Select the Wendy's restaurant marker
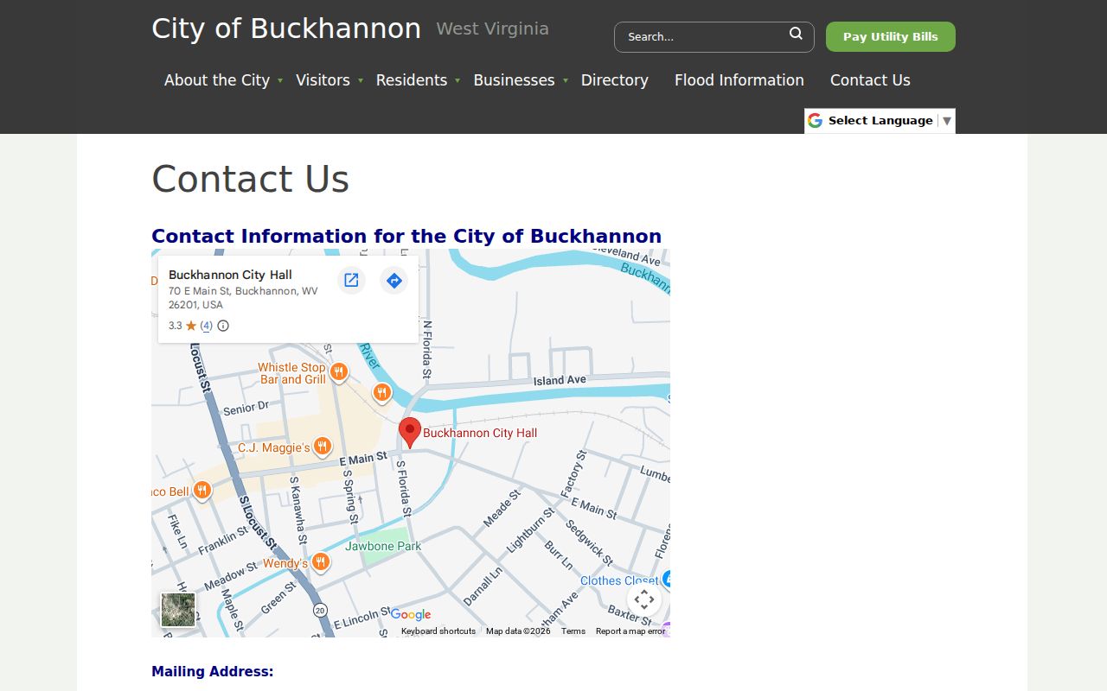Viewport: 1107px width, 691px height. click(320, 562)
